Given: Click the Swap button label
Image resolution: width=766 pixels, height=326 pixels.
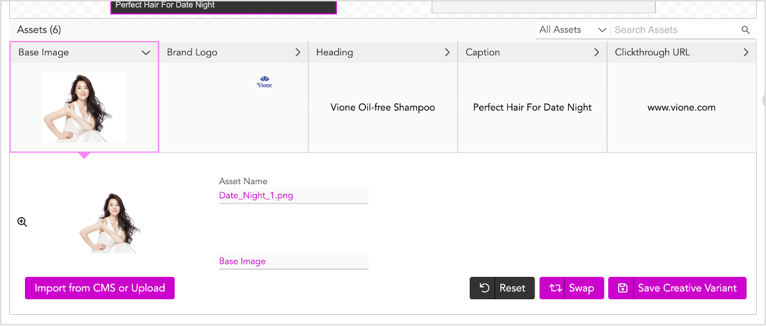Looking at the screenshot, I should [581, 288].
